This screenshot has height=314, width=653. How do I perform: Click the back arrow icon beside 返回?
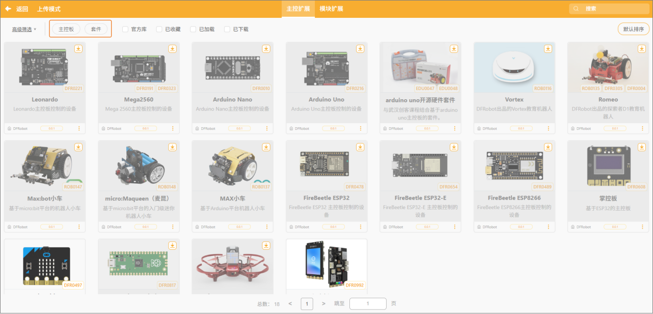pos(8,9)
